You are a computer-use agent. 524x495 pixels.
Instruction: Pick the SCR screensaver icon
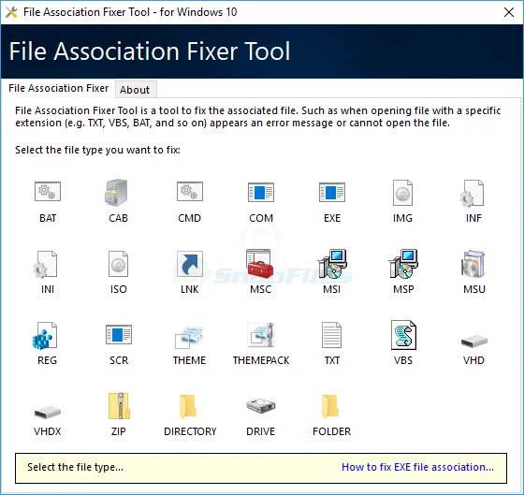click(119, 335)
